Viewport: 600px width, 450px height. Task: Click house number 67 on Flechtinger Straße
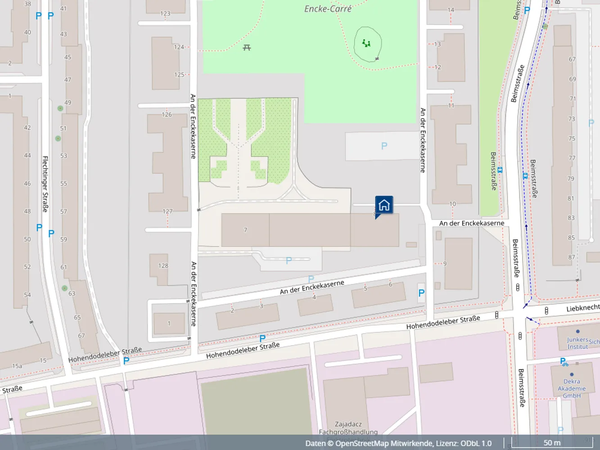pyautogui.click(x=81, y=335)
